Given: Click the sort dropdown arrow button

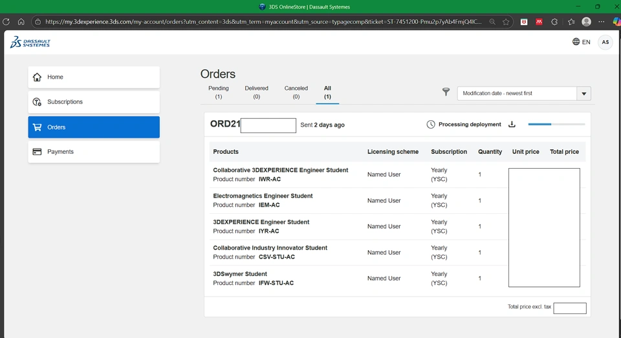Looking at the screenshot, I should pyautogui.click(x=583, y=94).
